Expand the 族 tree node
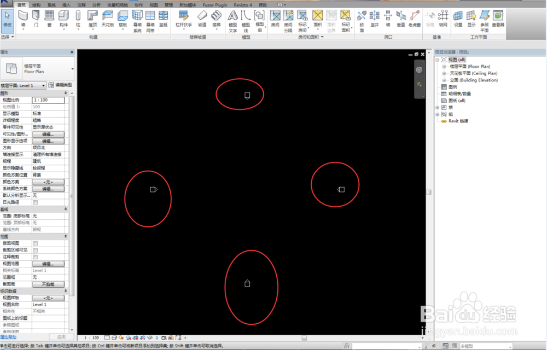This screenshot has height=350, width=547. [437, 107]
